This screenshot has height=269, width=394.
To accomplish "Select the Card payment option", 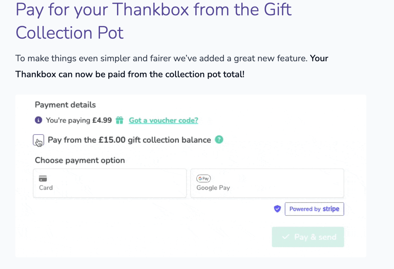I will (110, 183).
